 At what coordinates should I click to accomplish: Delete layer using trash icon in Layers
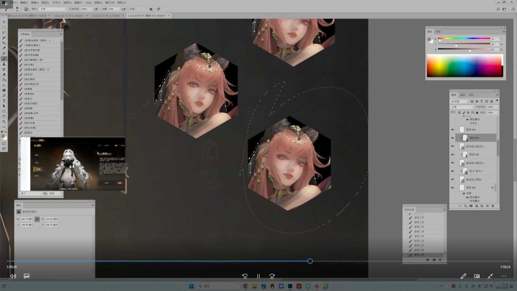tap(493, 206)
